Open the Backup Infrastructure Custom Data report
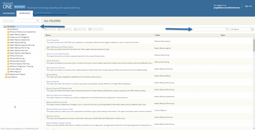This screenshot has height=130, width=255. tap(59, 109)
